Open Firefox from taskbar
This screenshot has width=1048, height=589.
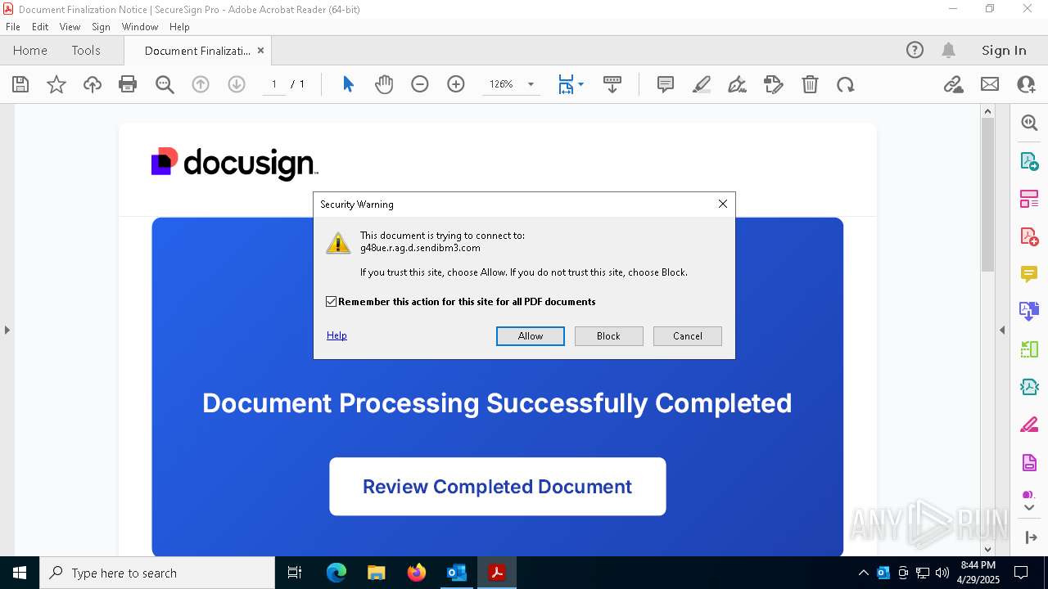pyautogui.click(x=417, y=573)
